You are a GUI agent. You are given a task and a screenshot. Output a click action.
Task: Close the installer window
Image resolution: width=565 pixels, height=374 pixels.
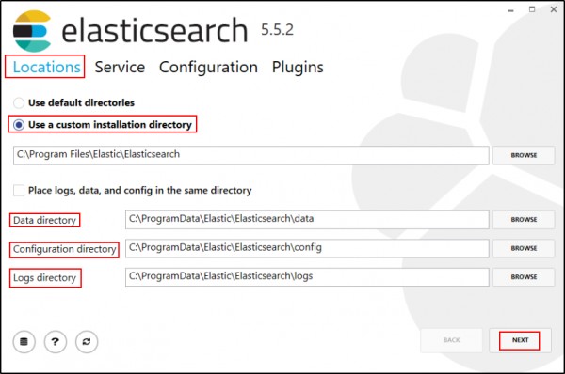554,9
